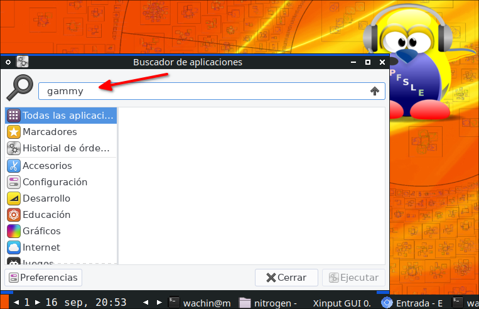479x309 pixels.
Task: Click the Cerrar button
Action: (x=286, y=278)
